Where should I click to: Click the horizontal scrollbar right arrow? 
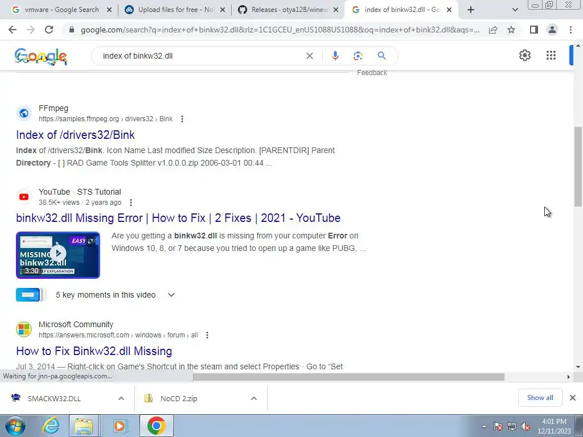(568, 377)
